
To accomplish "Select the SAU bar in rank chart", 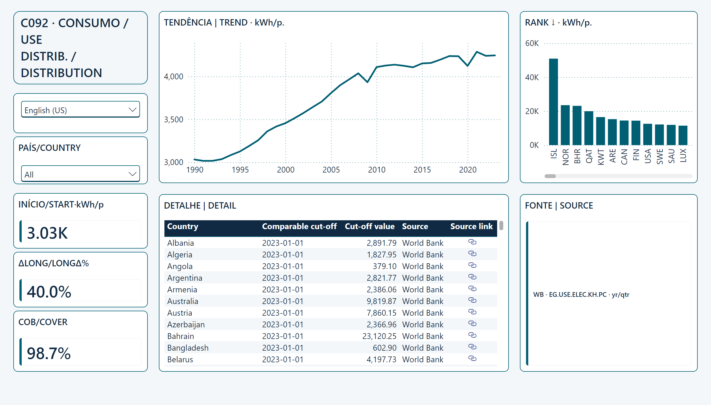I will click(x=671, y=135).
